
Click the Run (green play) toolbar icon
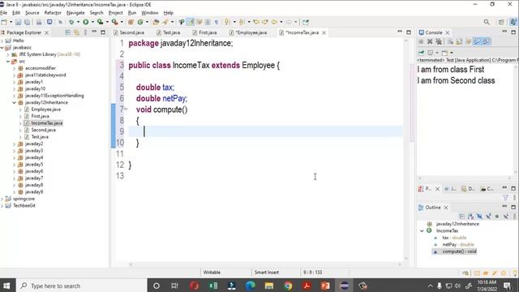pos(86,22)
